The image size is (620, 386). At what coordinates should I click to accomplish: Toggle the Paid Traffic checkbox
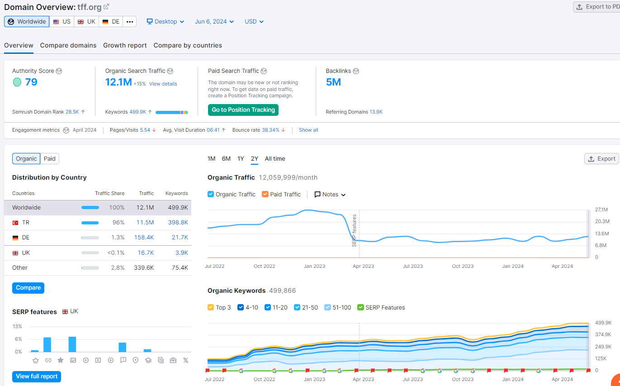265,194
